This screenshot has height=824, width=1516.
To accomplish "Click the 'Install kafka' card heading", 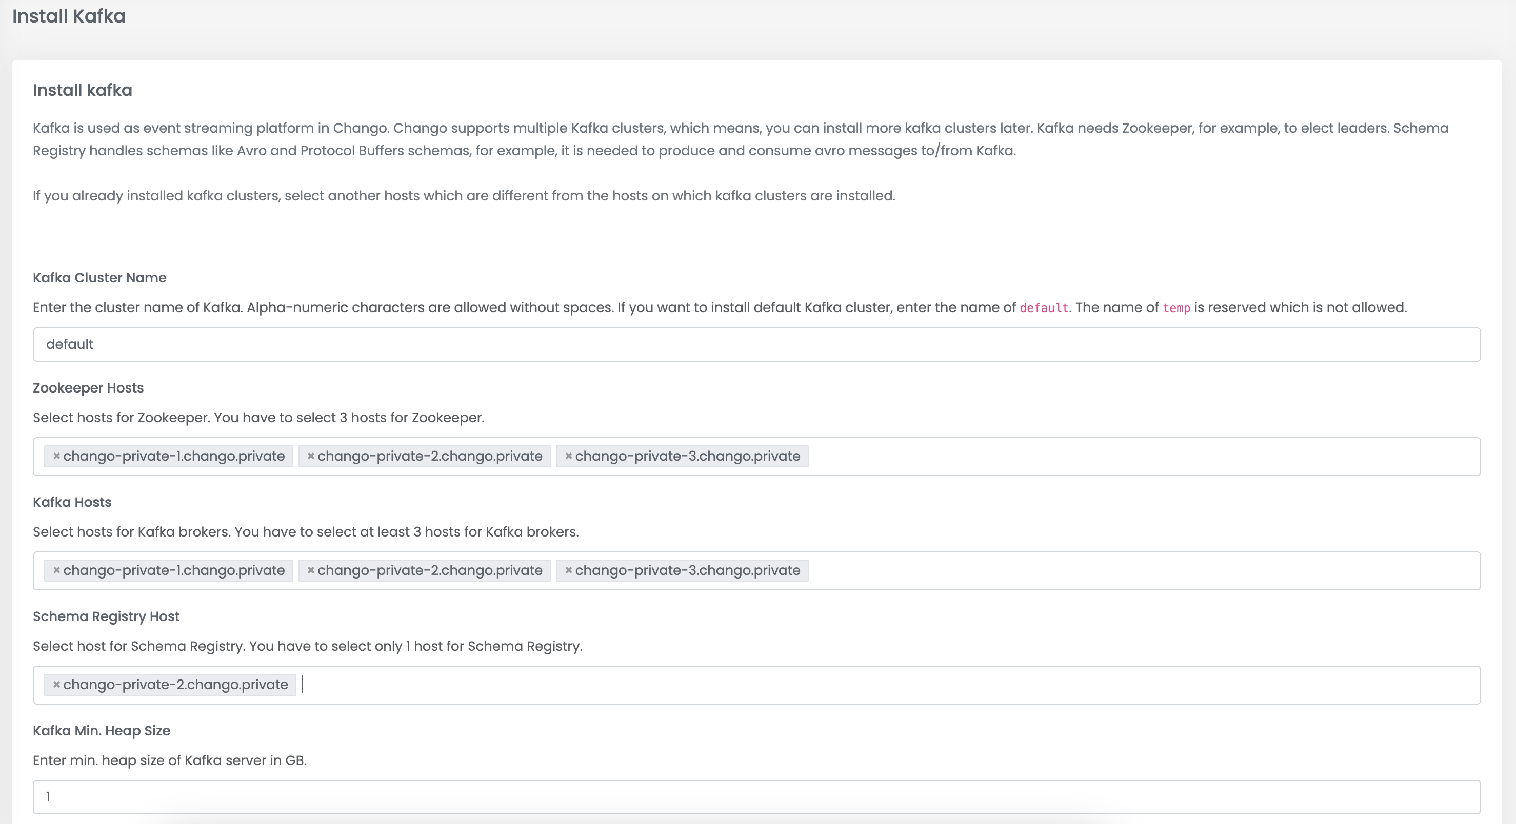I will (83, 90).
